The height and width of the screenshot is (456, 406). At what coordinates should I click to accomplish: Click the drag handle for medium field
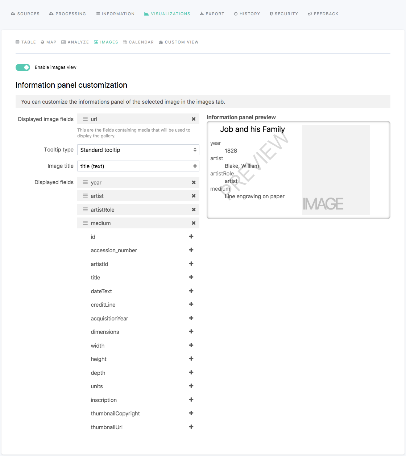85,223
